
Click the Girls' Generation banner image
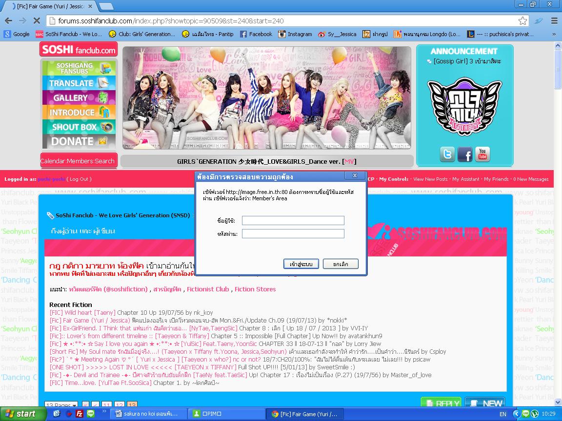267,97
